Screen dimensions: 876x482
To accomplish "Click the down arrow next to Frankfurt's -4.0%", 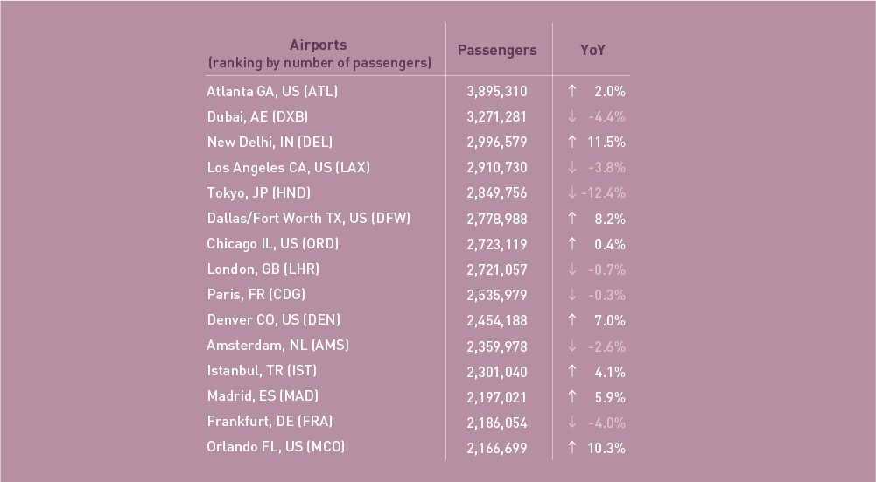I will pyautogui.click(x=571, y=422).
